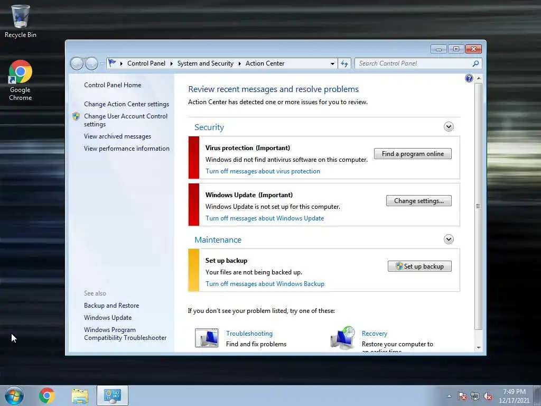The height and width of the screenshot is (406, 541).
Task: Click Control Panel in the breadcrumb
Action: 146,63
